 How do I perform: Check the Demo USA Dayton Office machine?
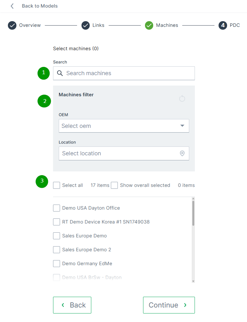click(x=57, y=208)
